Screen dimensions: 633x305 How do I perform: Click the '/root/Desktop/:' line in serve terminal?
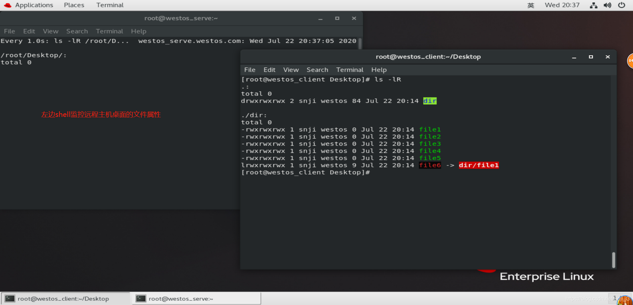(34, 55)
